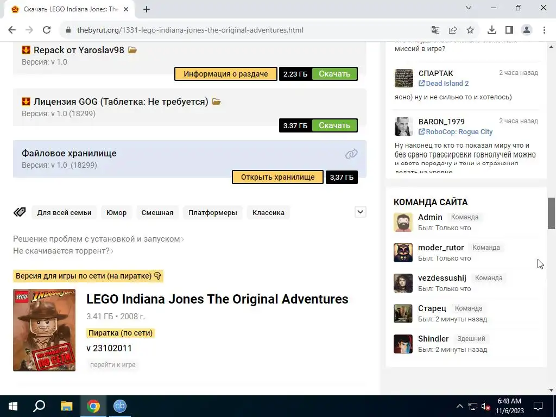Click the browser back arrow
The image size is (556, 417).
12,30
